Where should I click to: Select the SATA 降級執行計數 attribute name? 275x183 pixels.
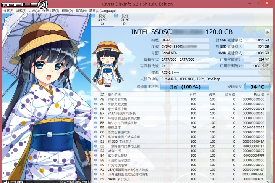click(x=122, y=114)
